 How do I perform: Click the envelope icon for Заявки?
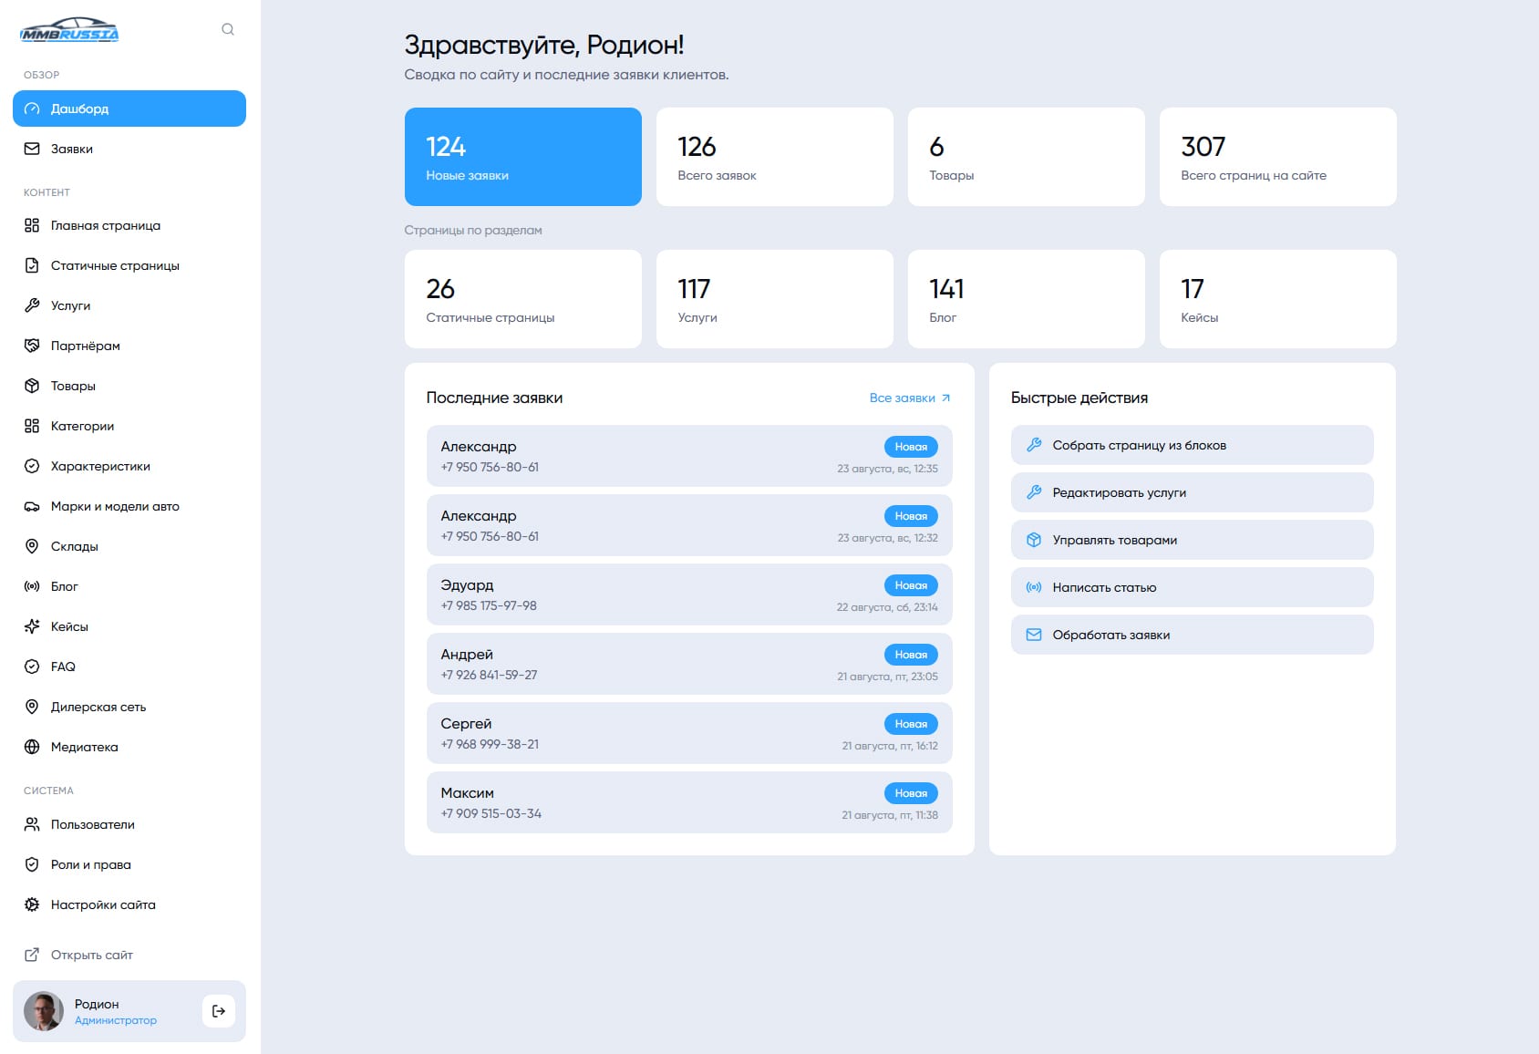click(x=32, y=149)
